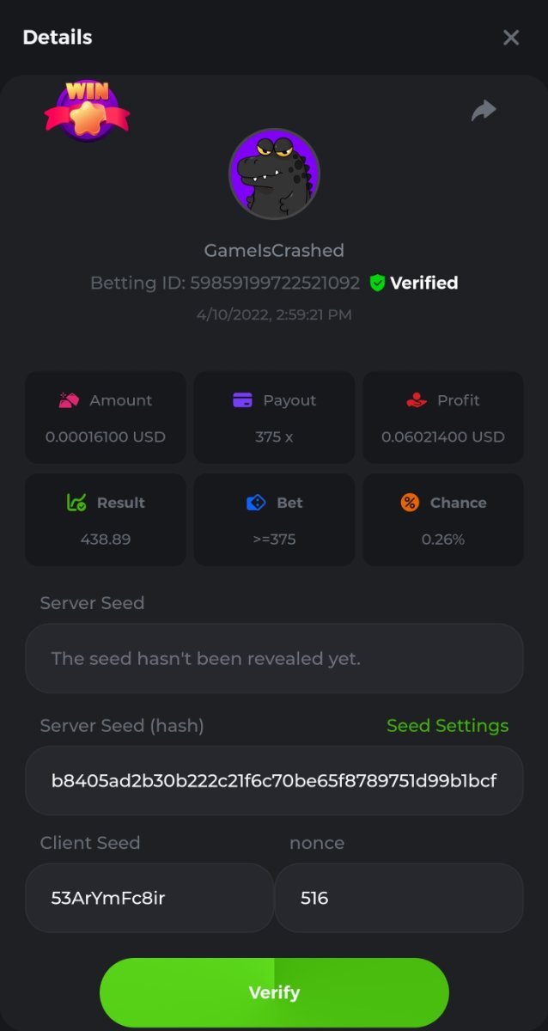Click the orange Chance percent icon
This screenshot has height=1031, width=548.
click(410, 503)
